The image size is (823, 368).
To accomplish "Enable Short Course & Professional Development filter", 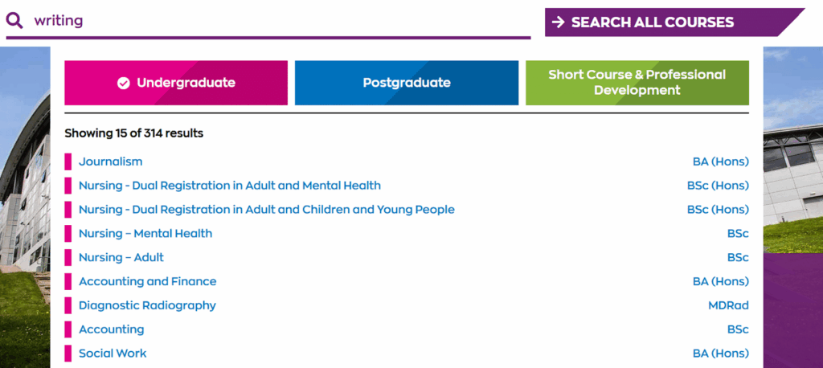I will [637, 83].
